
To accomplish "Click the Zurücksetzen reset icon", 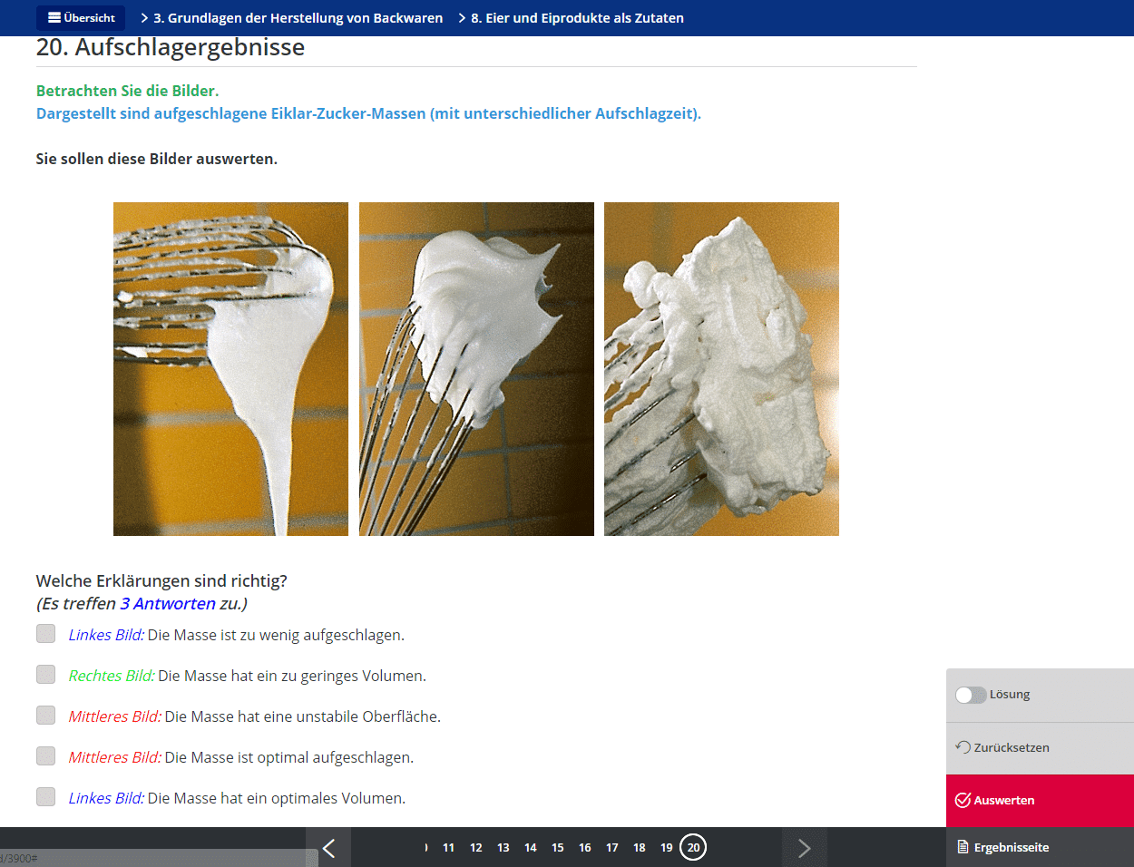I will tap(963, 747).
